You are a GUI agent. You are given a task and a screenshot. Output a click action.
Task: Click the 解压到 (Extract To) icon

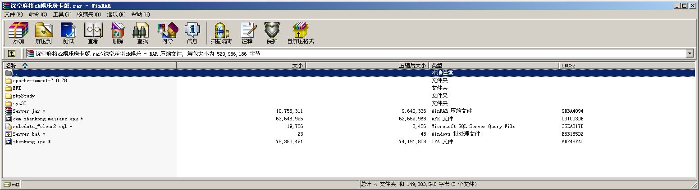point(44,33)
